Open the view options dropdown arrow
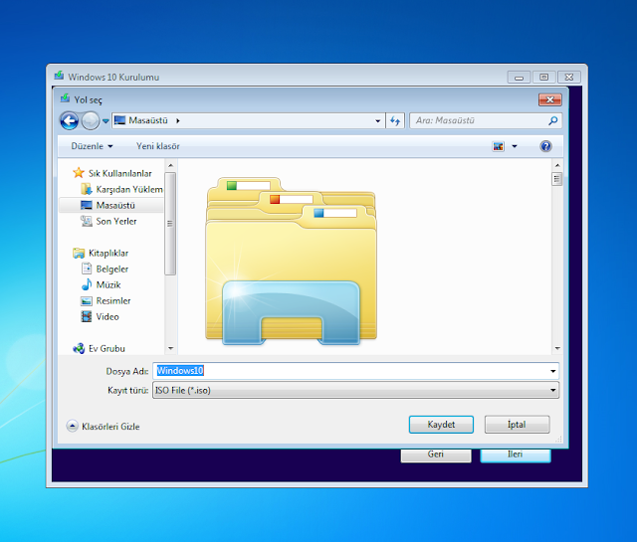The height and width of the screenshot is (542, 637). pos(515,146)
